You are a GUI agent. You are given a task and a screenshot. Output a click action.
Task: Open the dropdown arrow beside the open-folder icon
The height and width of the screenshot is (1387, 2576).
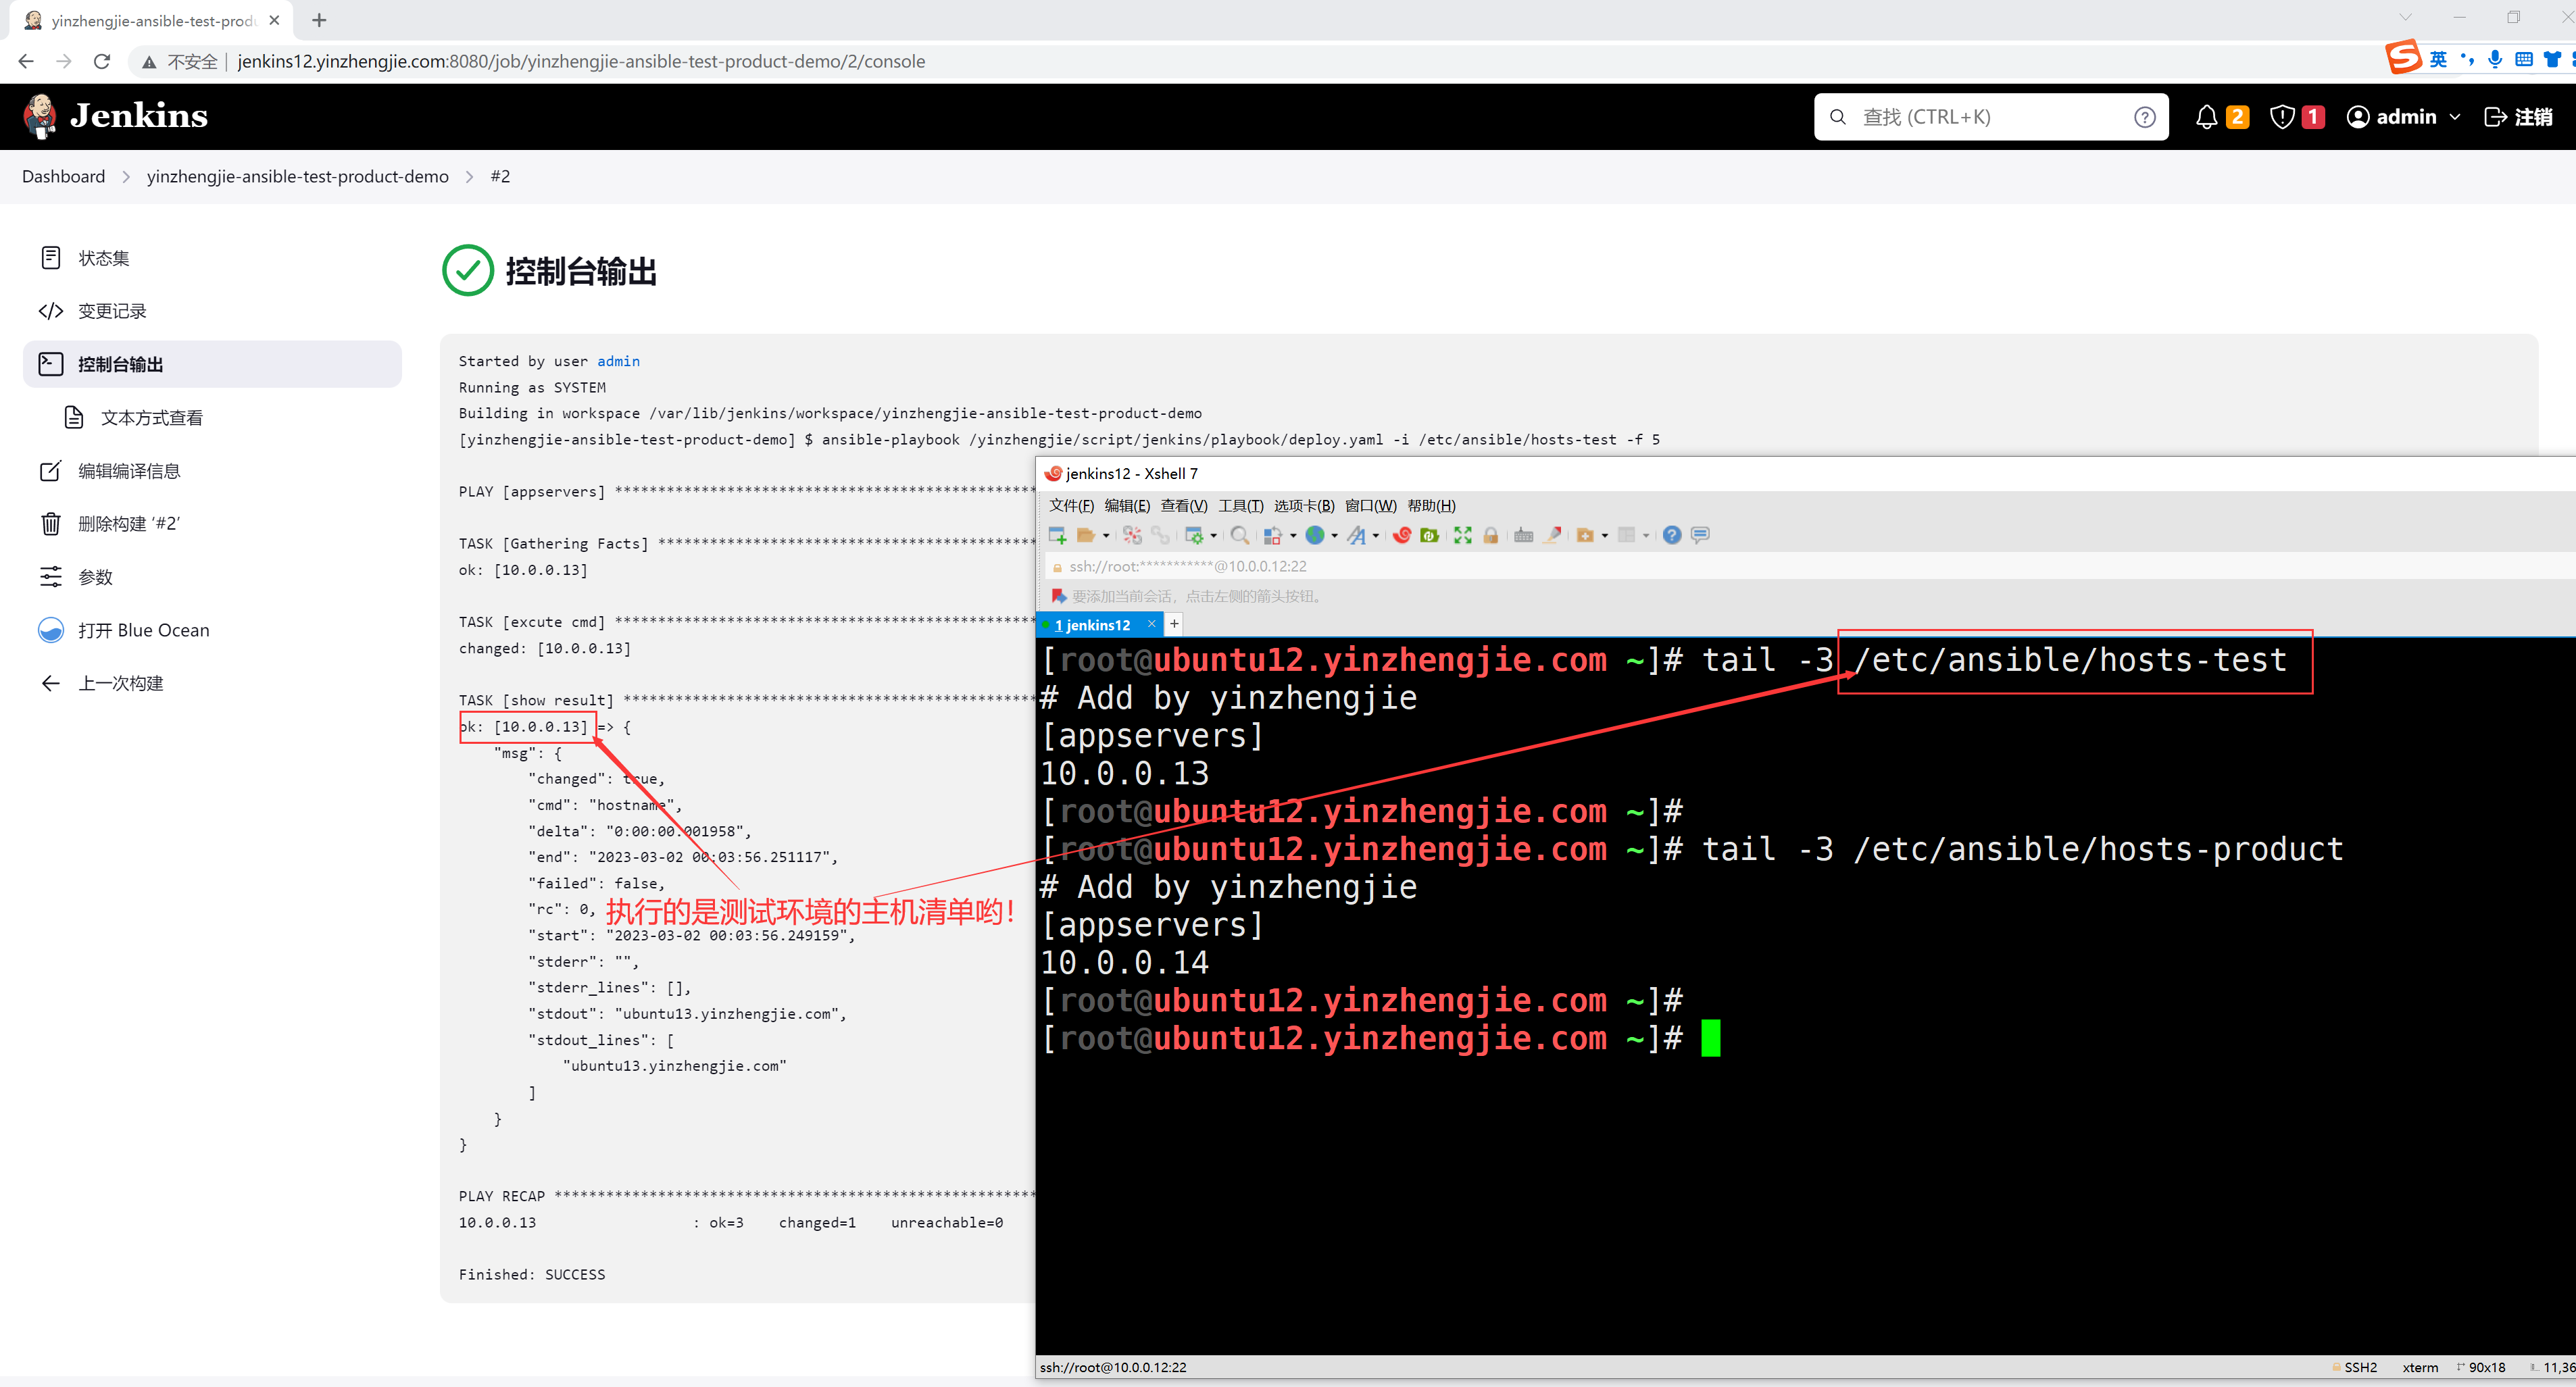tap(1106, 536)
